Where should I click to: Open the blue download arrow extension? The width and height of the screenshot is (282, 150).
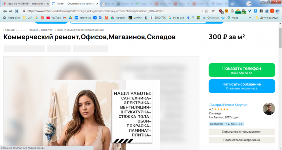(255, 11)
